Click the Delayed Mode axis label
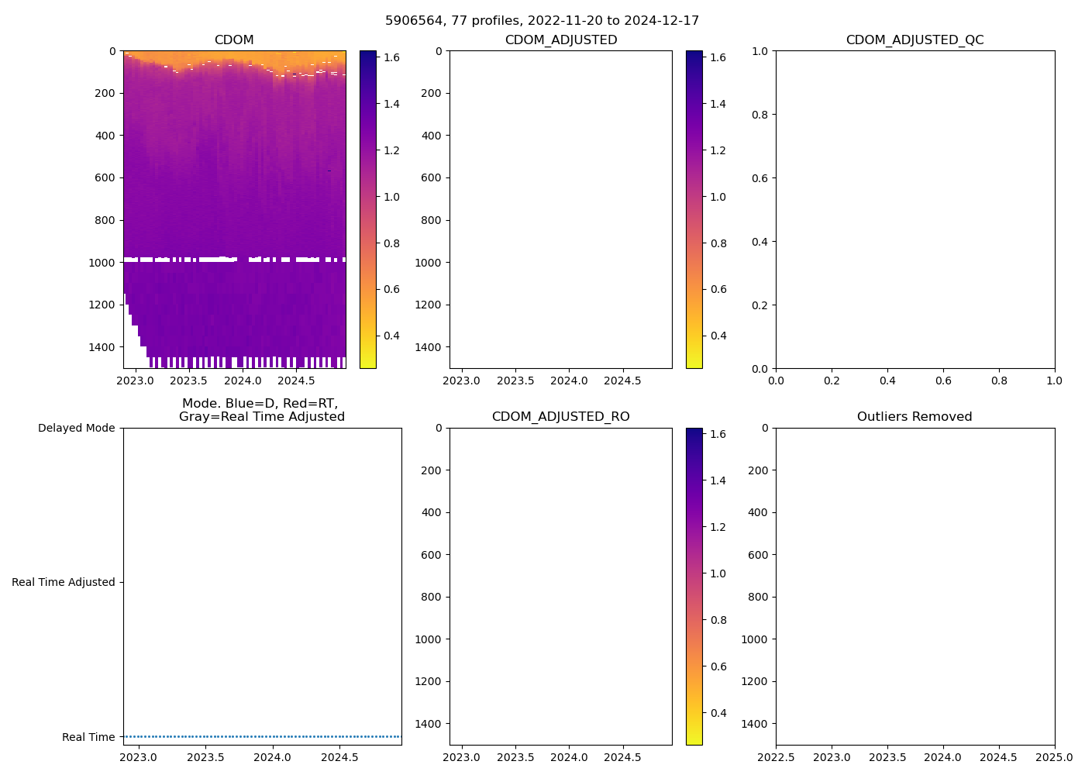 click(76, 428)
